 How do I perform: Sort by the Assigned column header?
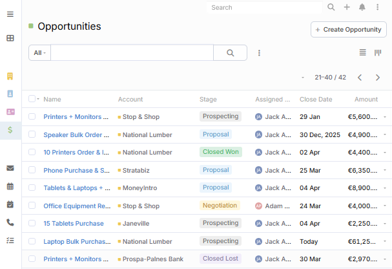(273, 100)
